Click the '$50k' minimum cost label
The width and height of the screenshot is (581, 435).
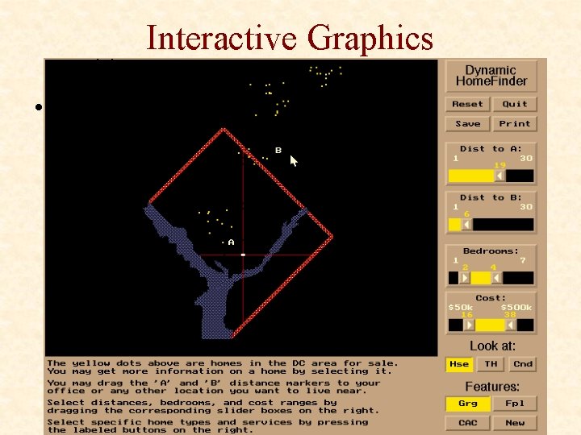tap(460, 308)
